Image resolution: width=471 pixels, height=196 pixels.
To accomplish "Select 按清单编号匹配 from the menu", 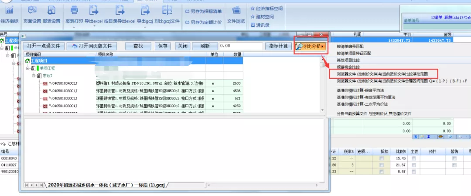I will tap(350, 46).
